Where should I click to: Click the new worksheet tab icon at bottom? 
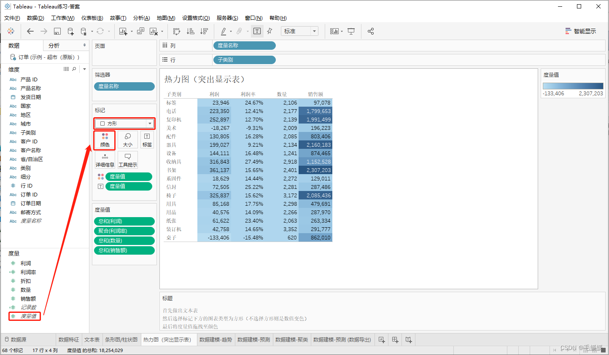382,339
